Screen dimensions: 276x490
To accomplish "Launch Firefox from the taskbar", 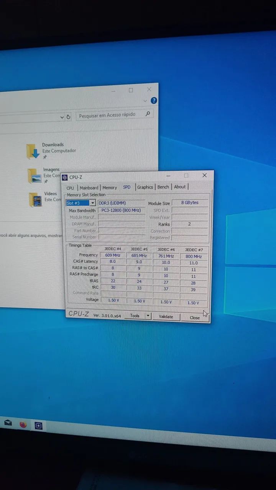I will tap(23, 424).
